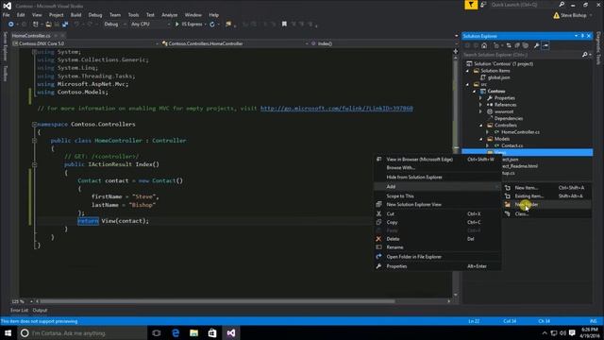Expand the wwwroot node
The height and width of the screenshot is (340, 604).
pos(480,111)
